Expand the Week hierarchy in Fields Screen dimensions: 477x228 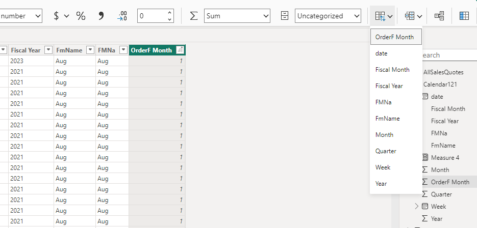[x=416, y=207]
